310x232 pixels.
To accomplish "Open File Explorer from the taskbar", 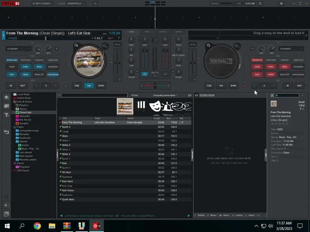I will pos(52,226).
